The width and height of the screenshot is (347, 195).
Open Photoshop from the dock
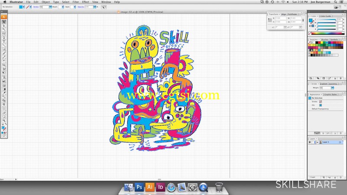[x=139, y=187]
